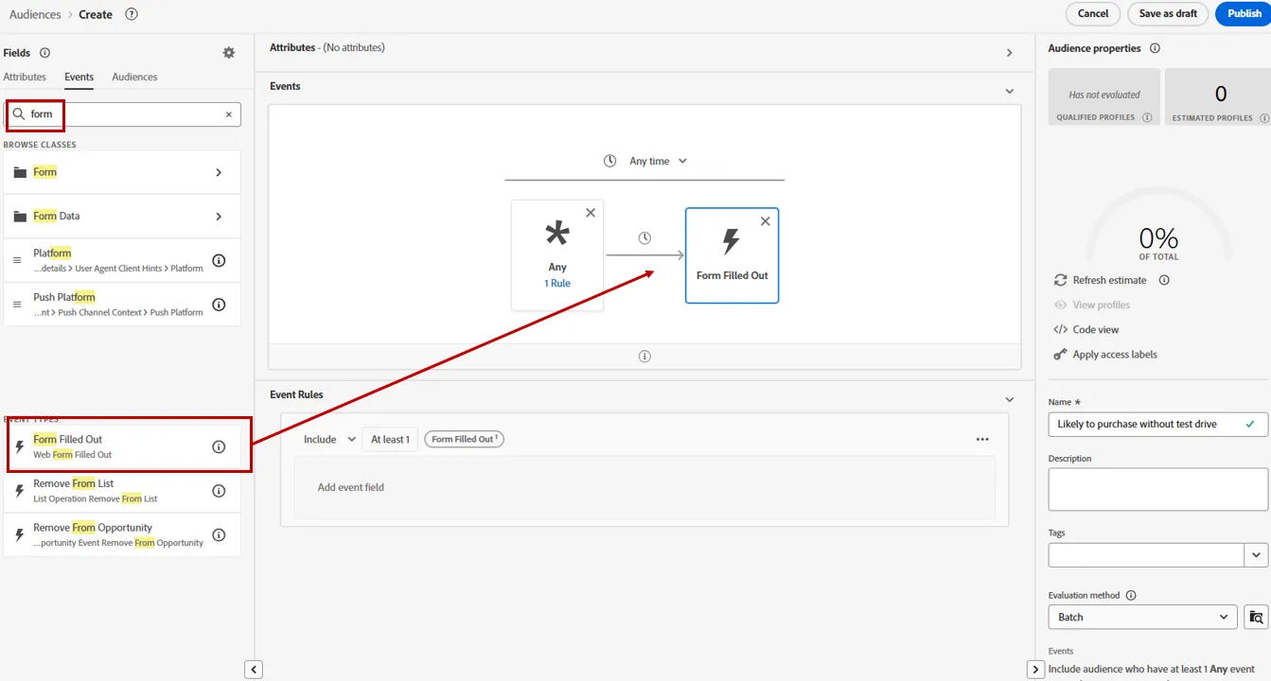Remove the Form Filled Out event card
1271x681 pixels.
pos(766,221)
